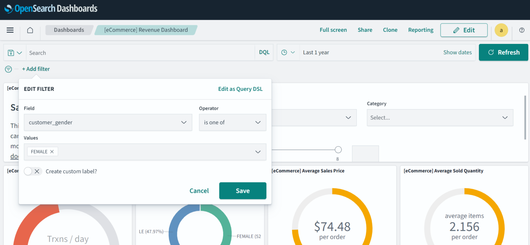
Task: Open the Share menu item
Action: (365, 30)
